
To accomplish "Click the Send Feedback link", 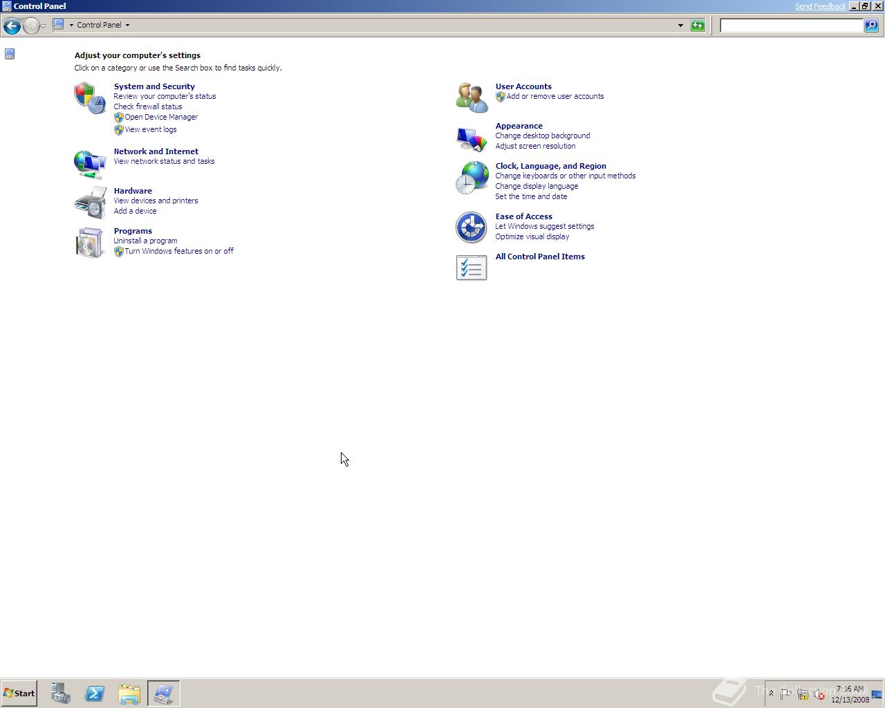I will 820,6.
